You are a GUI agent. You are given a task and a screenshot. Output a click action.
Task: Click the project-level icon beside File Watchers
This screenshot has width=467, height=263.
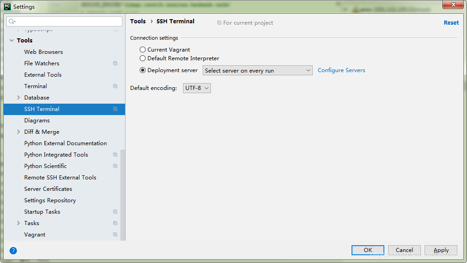[x=115, y=63]
